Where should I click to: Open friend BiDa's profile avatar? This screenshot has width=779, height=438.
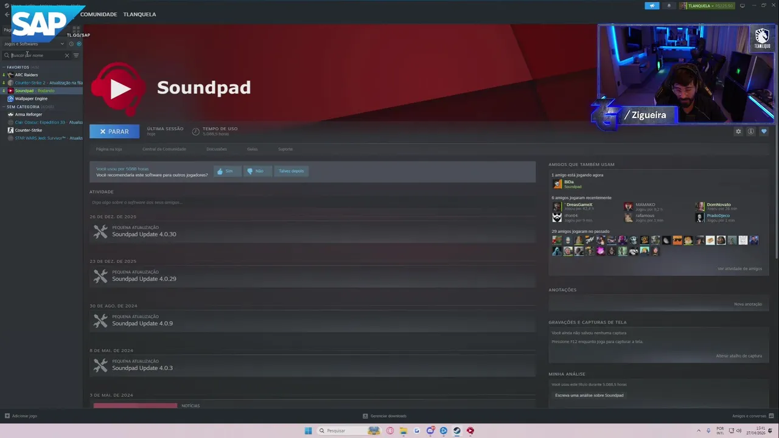[x=557, y=184]
